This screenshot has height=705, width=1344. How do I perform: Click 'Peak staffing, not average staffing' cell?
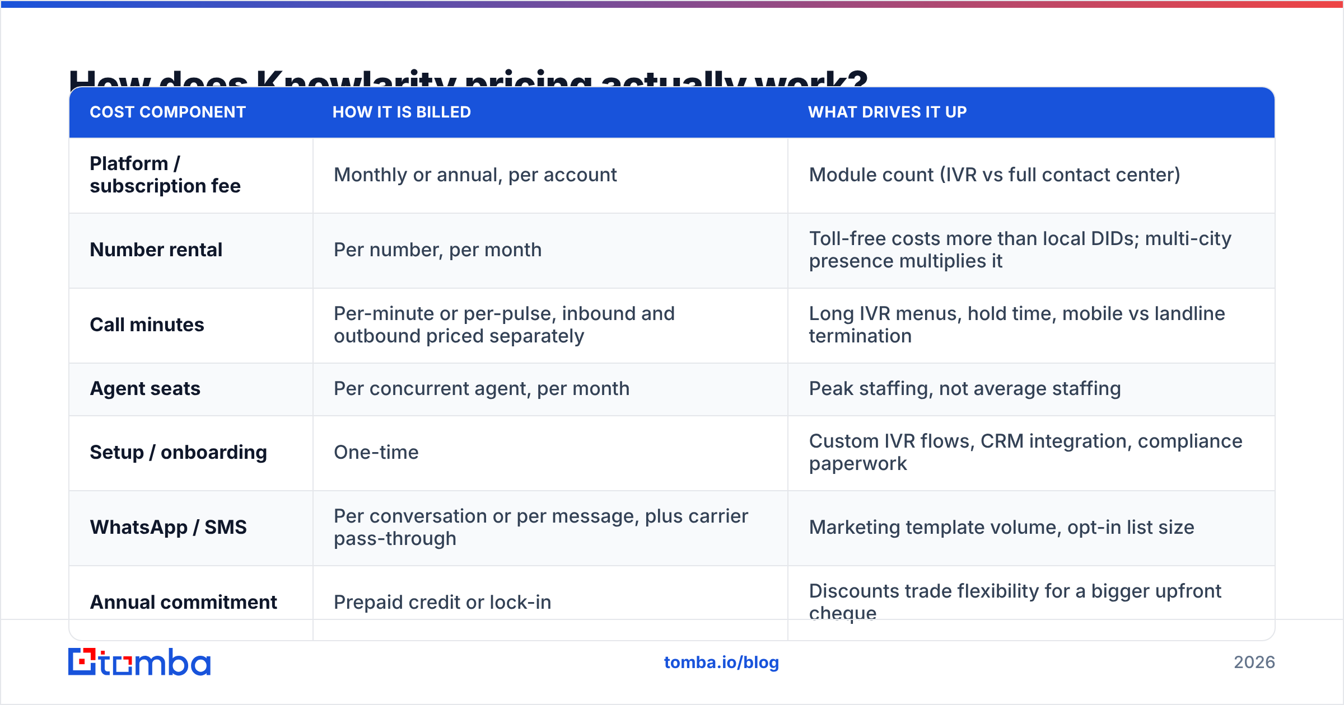[x=1032, y=389]
